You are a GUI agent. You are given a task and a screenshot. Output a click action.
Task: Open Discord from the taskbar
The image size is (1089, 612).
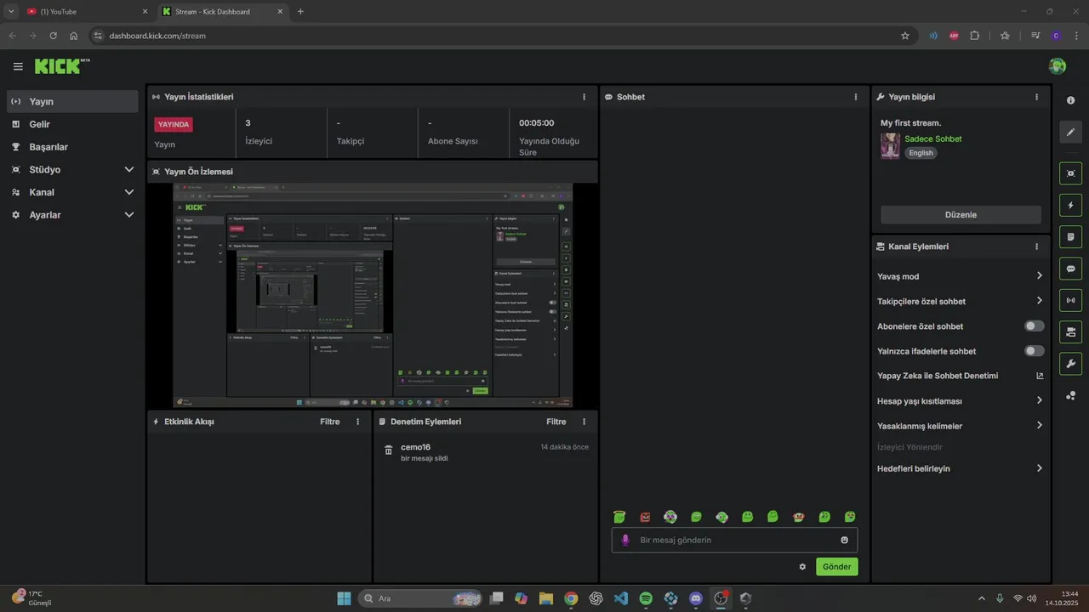(696, 598)
